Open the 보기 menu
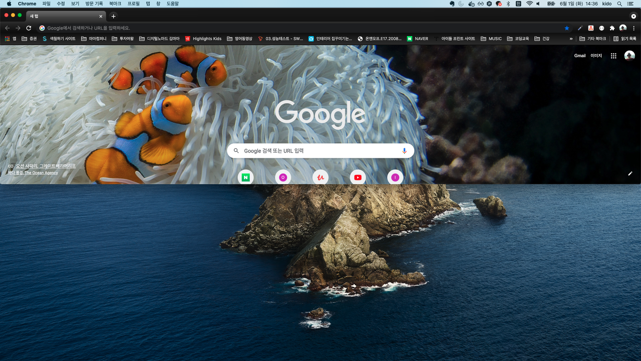 (x=75, y=4)
